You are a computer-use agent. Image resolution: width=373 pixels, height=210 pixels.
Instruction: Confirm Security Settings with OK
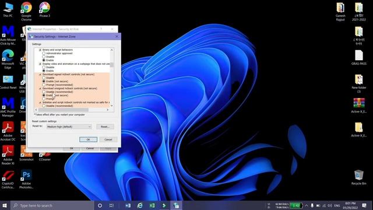click(x=88, y=139)
